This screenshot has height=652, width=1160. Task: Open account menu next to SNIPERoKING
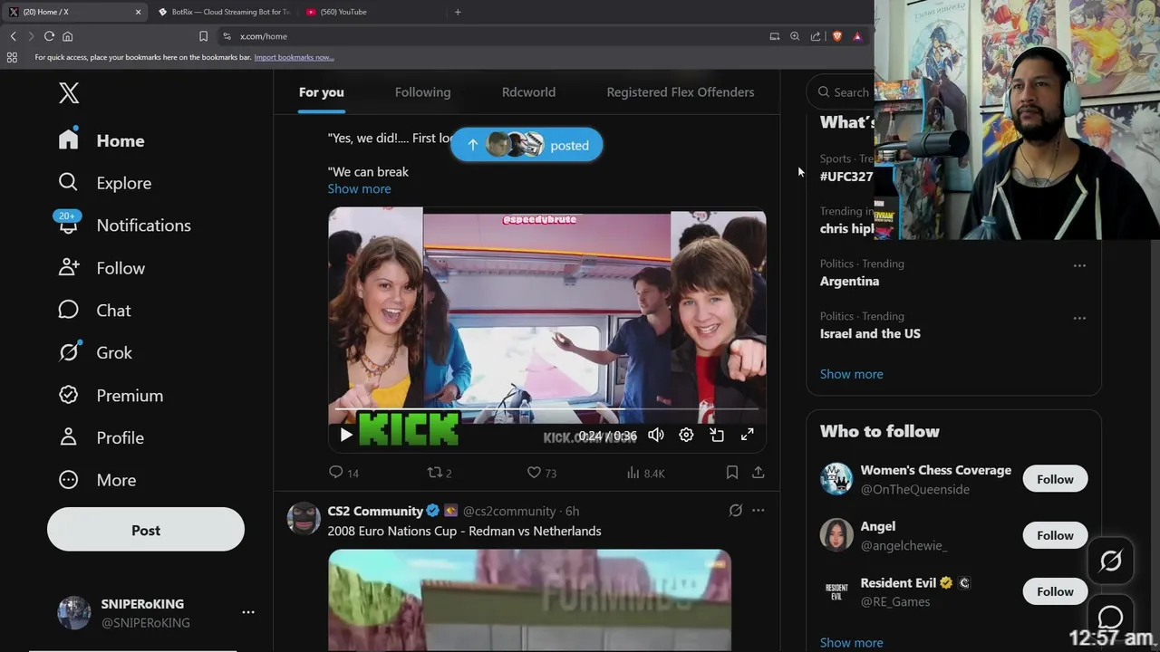tap(248, 612)
